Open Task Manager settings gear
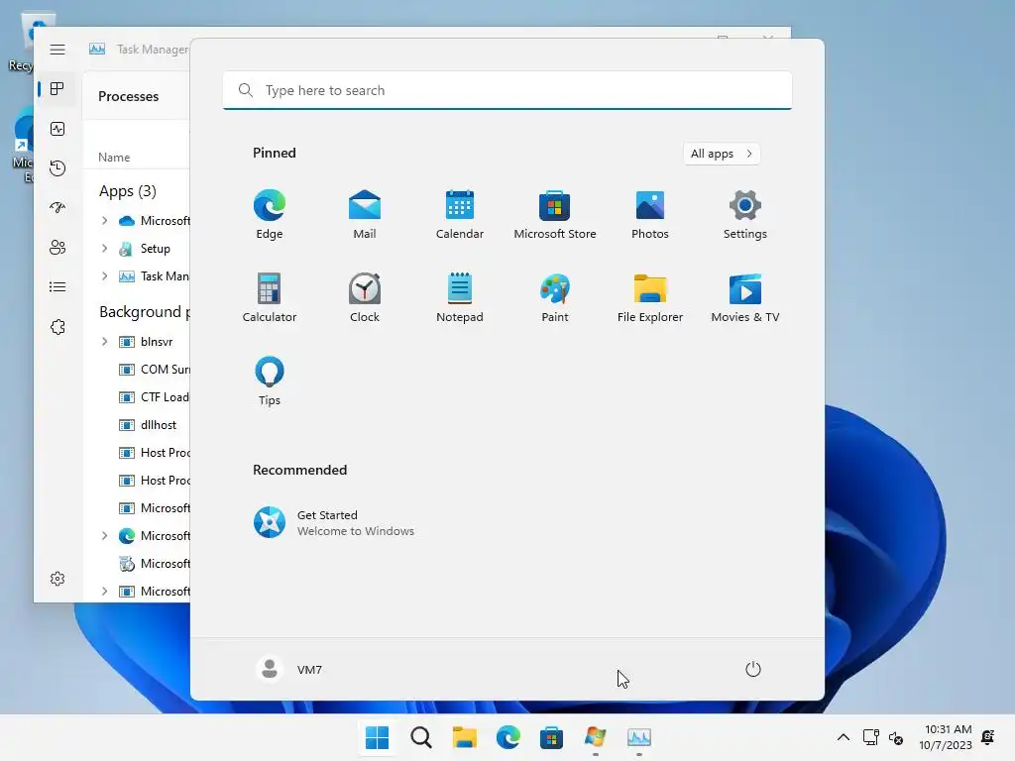 click(57, 579)
